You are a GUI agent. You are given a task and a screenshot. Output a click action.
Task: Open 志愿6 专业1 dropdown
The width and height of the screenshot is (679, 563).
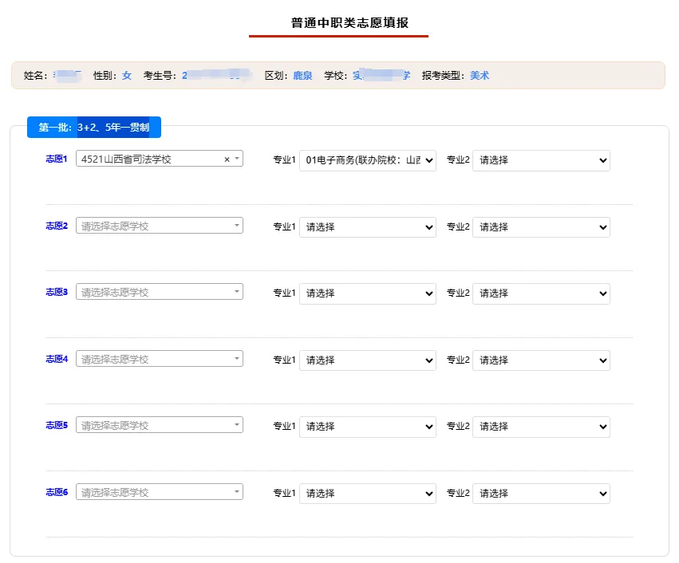(x=368, y=494)
